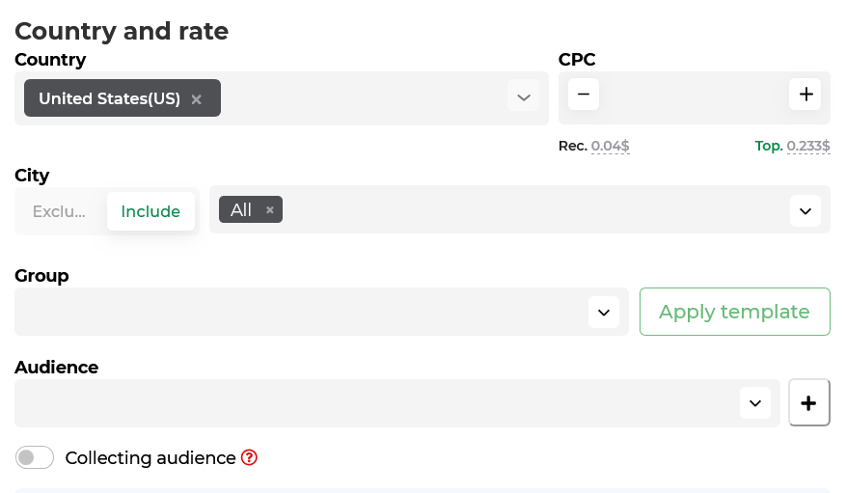Select the Include city option

tap(150, 211)
